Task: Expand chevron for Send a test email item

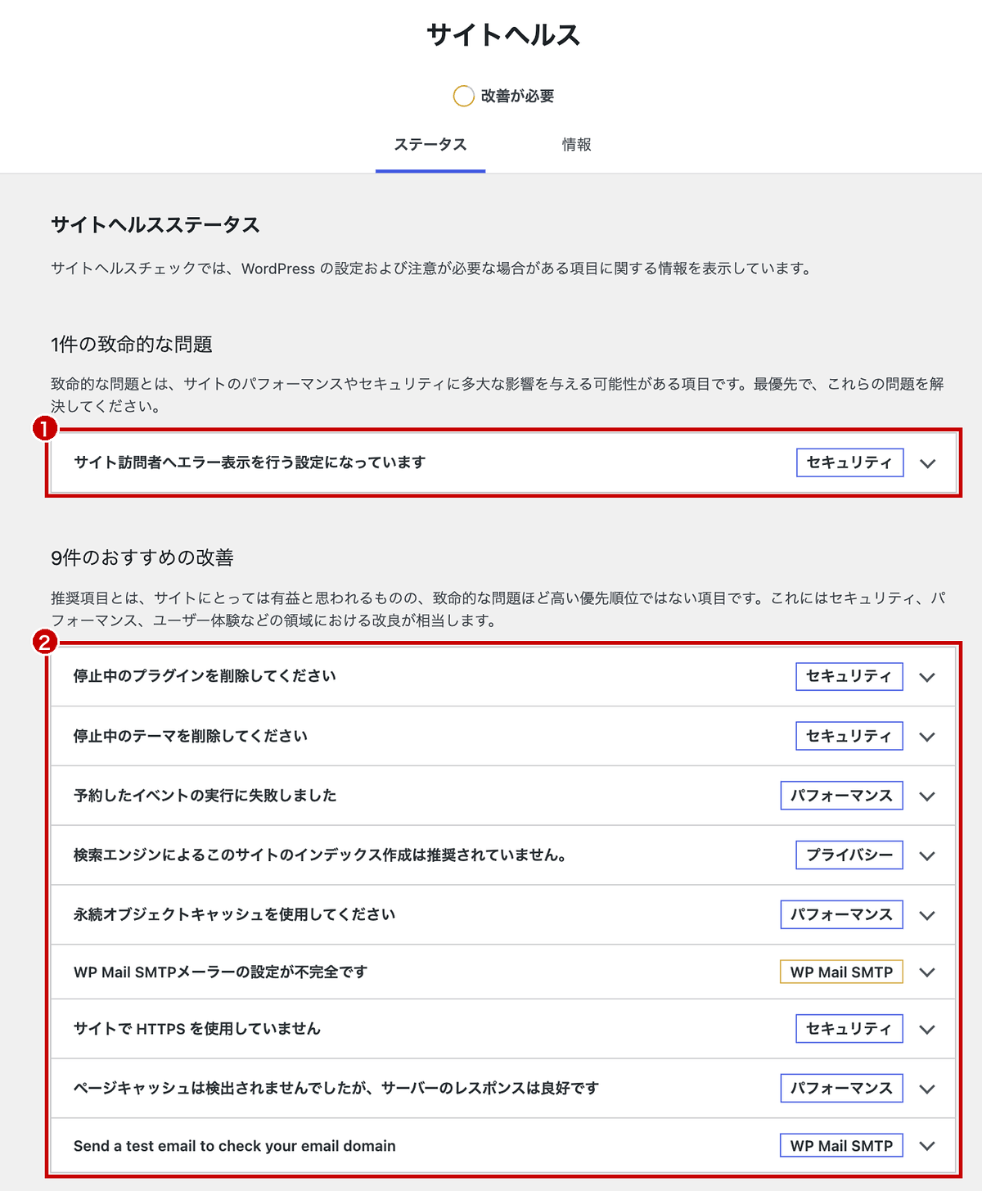Action: pyautogui.click(x=927, y=1146)
